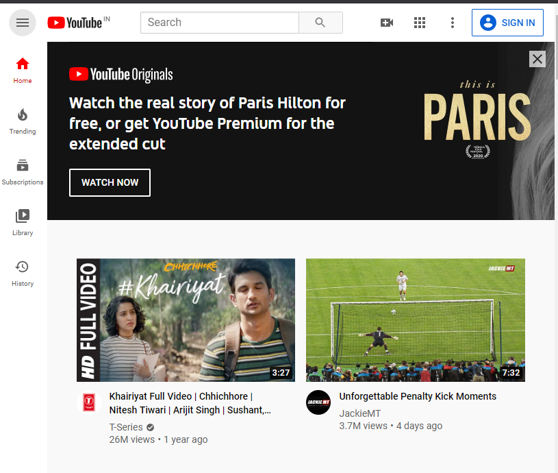558x473 pixels.
Task: Click the banner headline about Paris Hilton
Action: tap(207, 123)
